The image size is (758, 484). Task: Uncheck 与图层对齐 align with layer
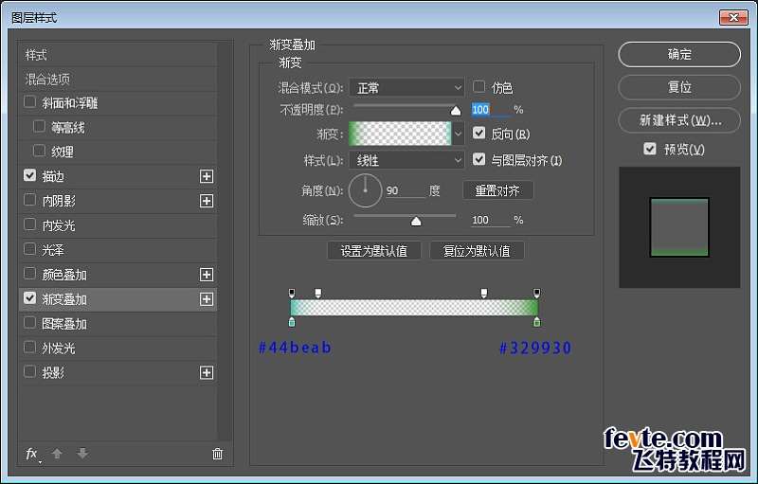pos(478,159)
